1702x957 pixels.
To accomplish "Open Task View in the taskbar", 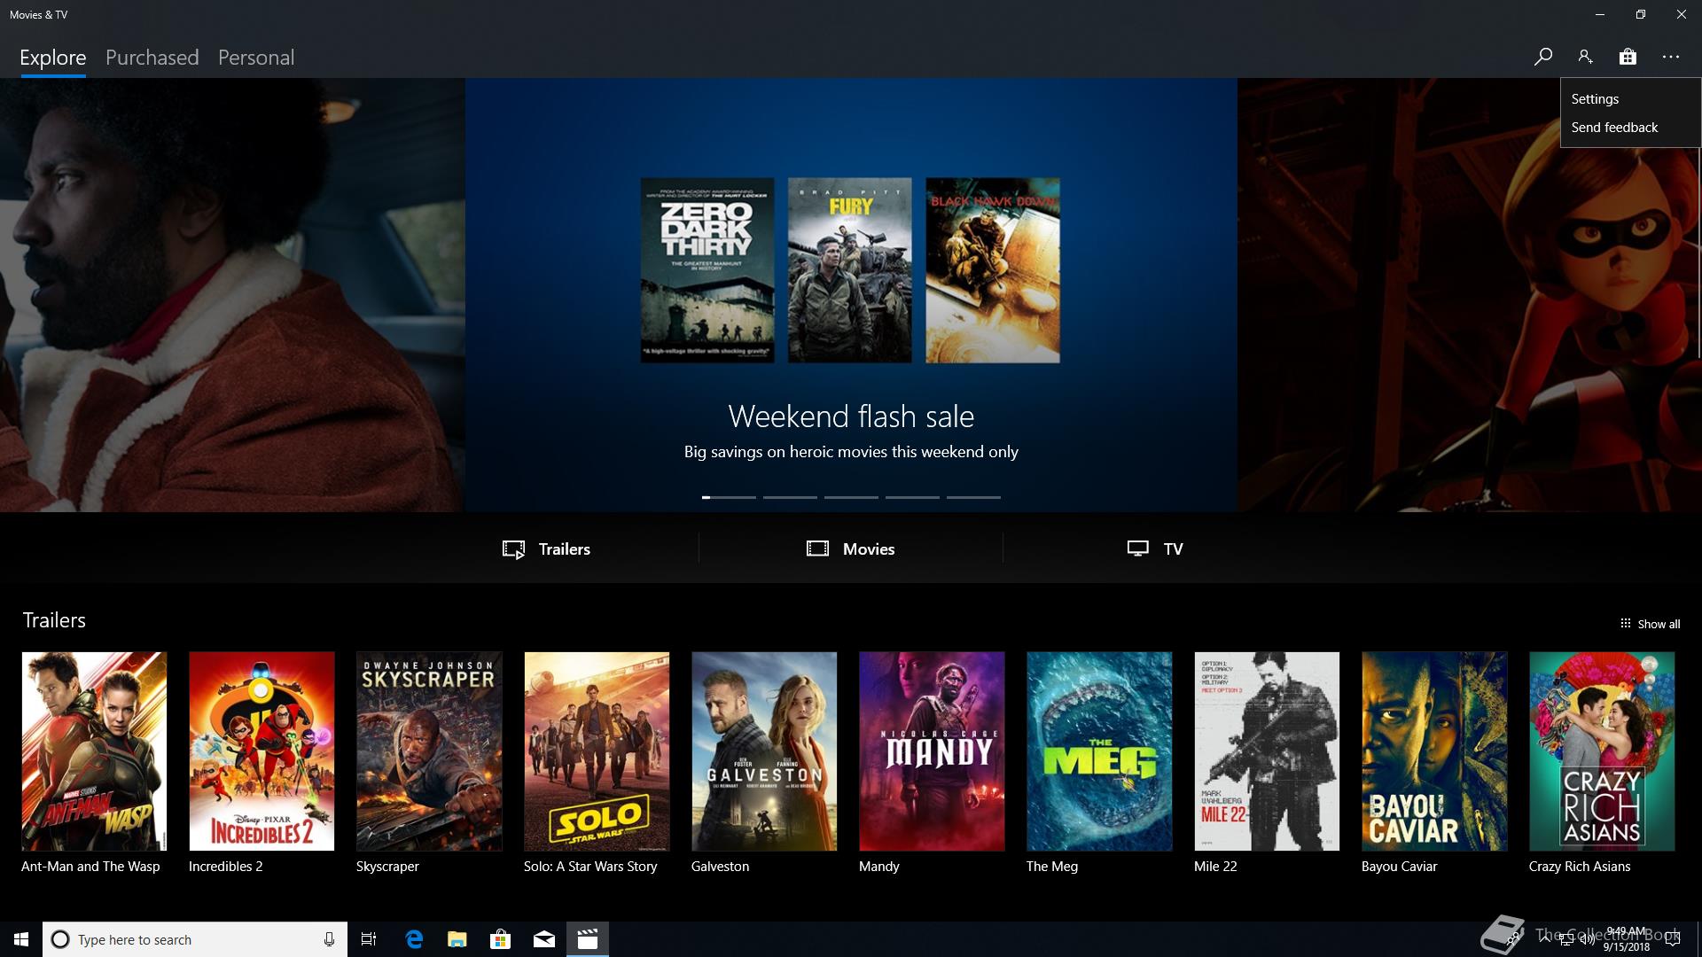I will [369, 939].
